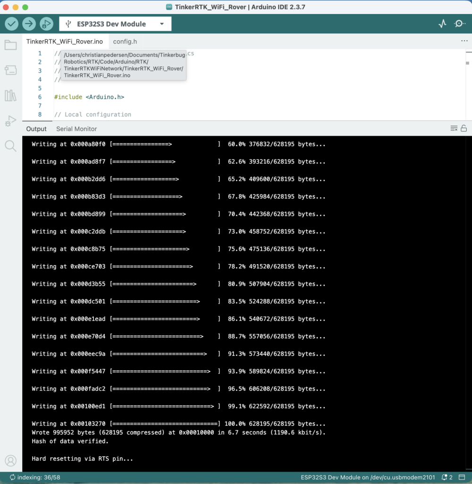Viewport: 472px width, 484px height.
Task: Click the user profile sidebar icon
Action: (10, 460)
